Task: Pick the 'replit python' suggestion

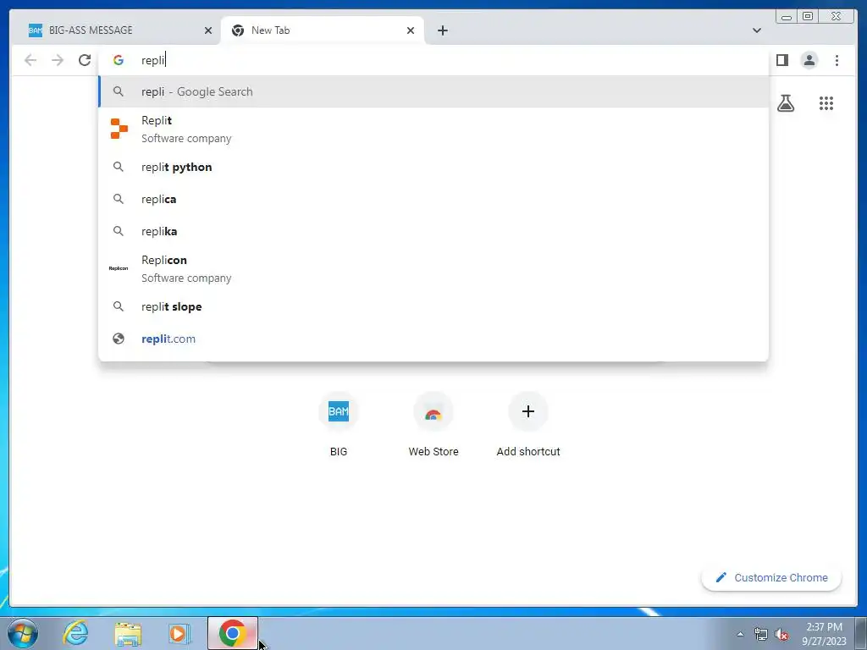Action: pyautogui.click(x=433, y=167)
